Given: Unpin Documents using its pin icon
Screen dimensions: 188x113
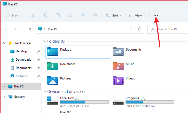Looking at the screenshot, I should (38, 68).
